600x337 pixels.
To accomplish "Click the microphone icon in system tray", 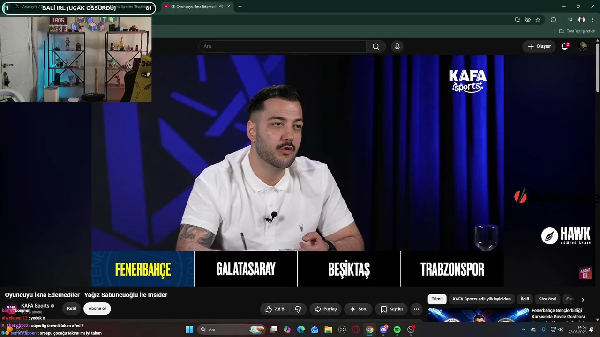I will point(543,330).
